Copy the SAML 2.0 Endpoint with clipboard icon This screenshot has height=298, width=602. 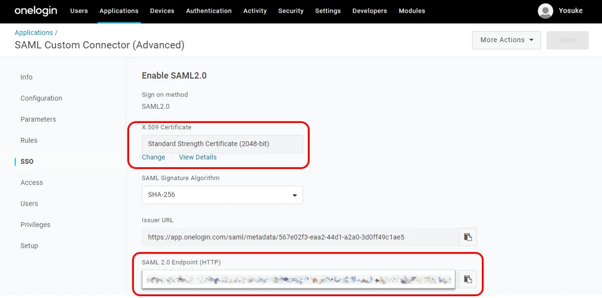pyautogui.click(x=467, y=279)
